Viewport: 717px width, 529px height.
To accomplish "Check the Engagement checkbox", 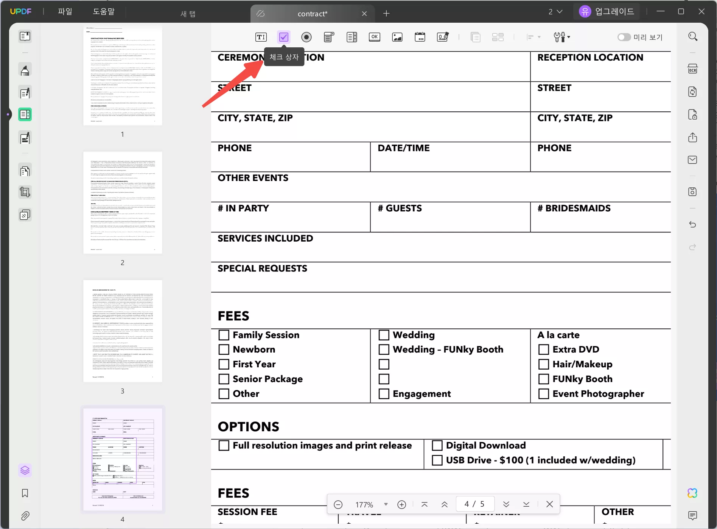I will point(384,394).
